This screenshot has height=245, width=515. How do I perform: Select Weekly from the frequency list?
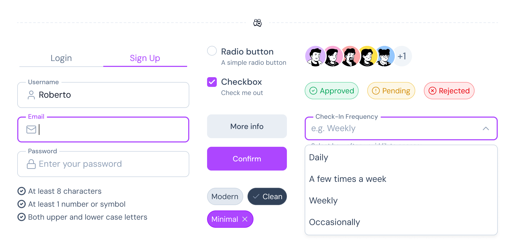click(x=324, y=200)
